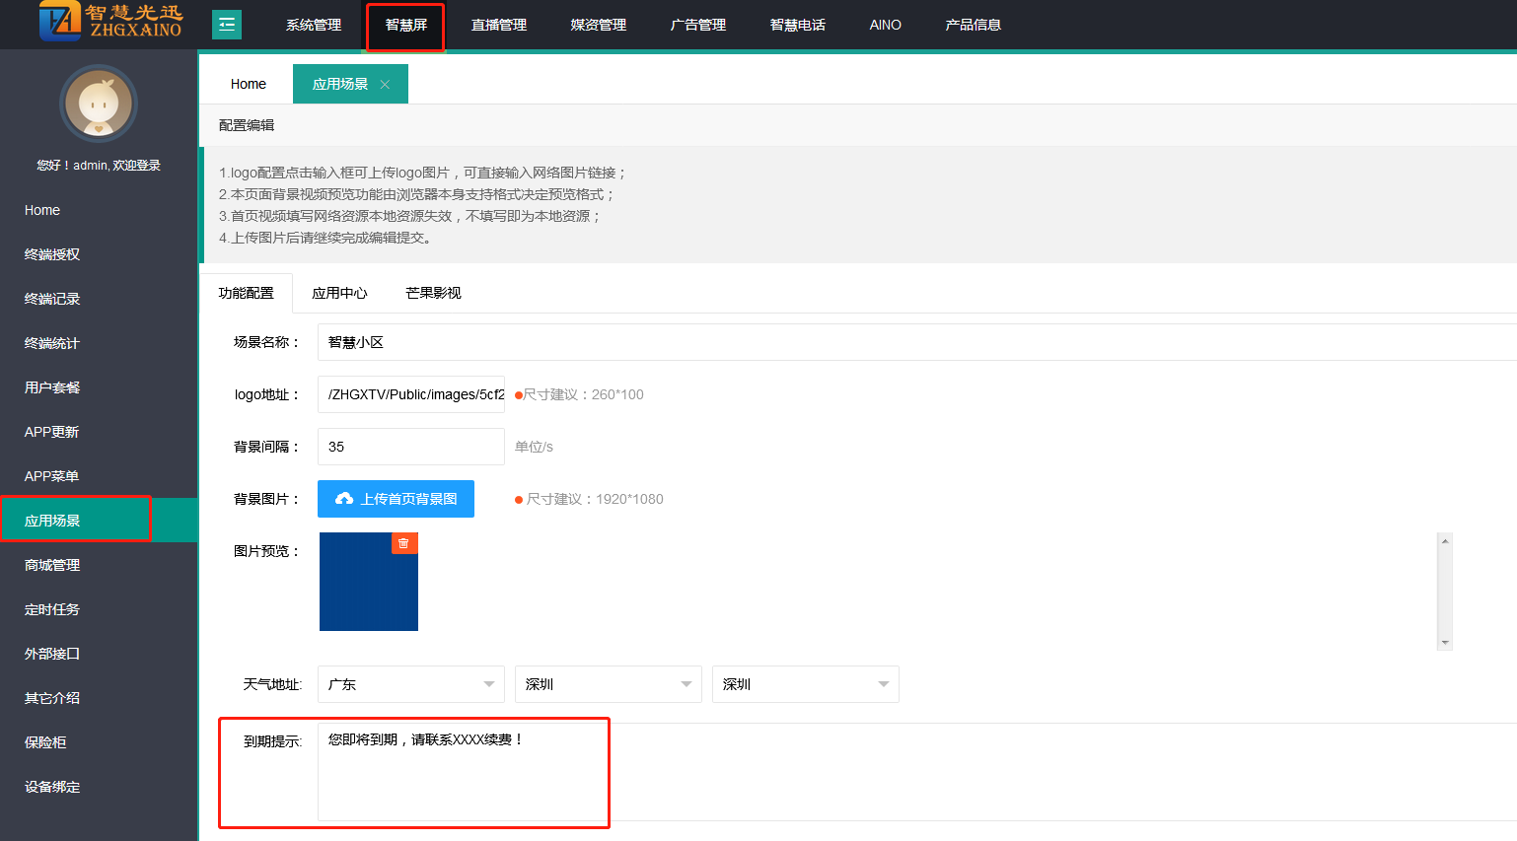Delete the background preview image
This screenshot has width=1517, height=841.
(x=404, y=543)
